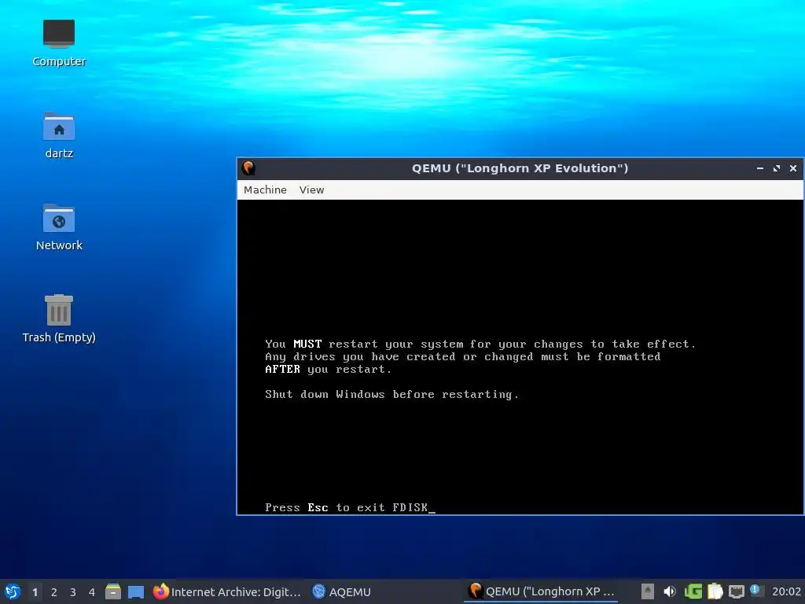Click the QEMU logo icon in title bar
This screenshot has height=604, width=805.
pos(249,168)
